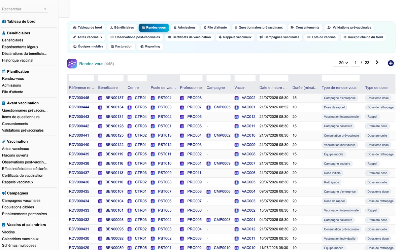
Task: Go to next page with chevron arrow
Action: click(377, 63)
